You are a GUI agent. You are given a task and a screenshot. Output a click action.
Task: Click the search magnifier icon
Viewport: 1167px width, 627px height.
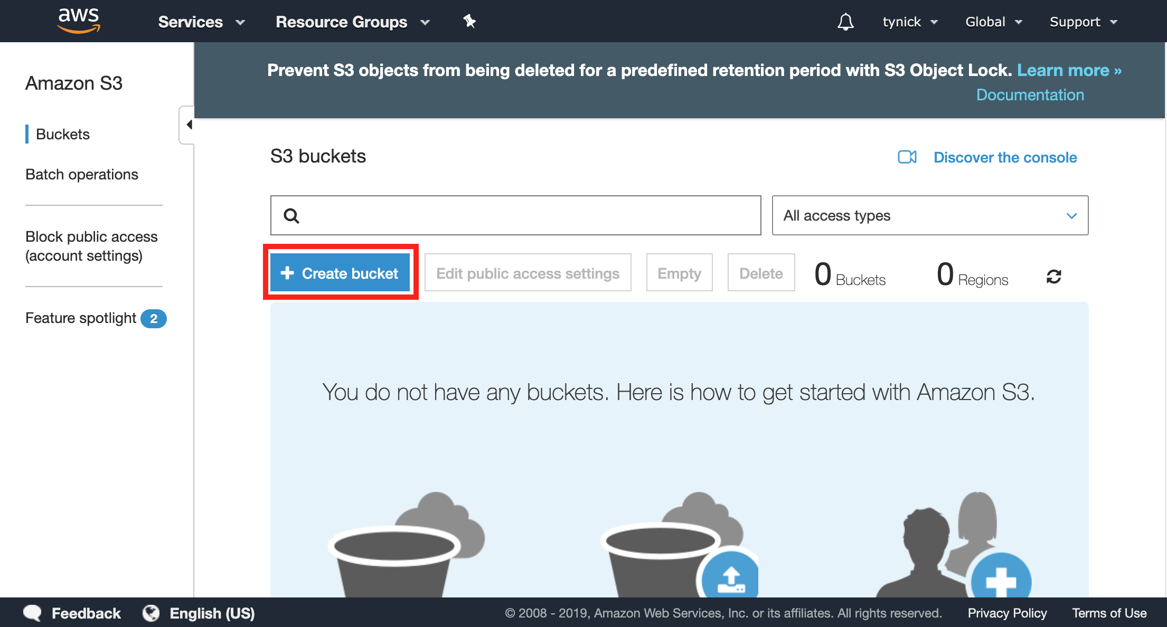[291, 215]
